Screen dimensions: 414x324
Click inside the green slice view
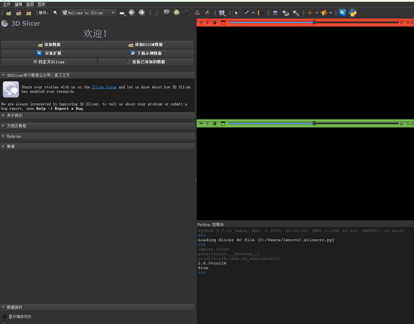305,174
